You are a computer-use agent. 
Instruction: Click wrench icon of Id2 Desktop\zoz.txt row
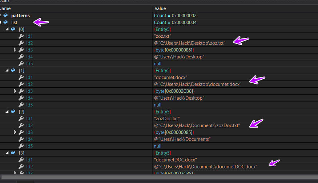pyautogui.click(x=21, y=43)
